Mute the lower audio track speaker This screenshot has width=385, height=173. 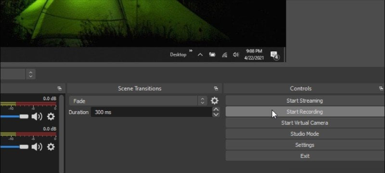[x=37, y=146]
